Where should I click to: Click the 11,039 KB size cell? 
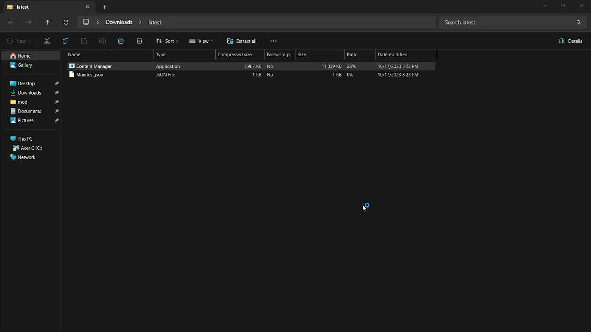coord(332,66)
